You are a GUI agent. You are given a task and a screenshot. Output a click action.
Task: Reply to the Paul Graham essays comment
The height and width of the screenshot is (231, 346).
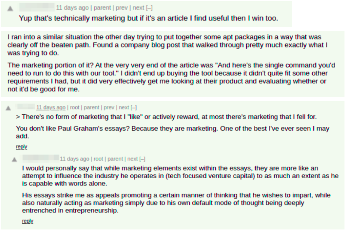click(x=21, y=147)
